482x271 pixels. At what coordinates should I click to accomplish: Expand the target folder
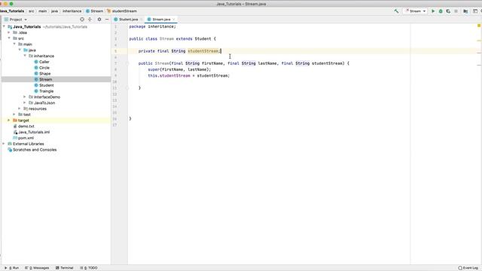tap(9, 120)
